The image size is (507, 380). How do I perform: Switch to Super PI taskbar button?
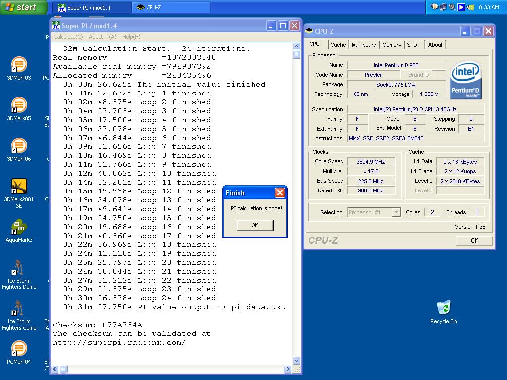point(92,8)
